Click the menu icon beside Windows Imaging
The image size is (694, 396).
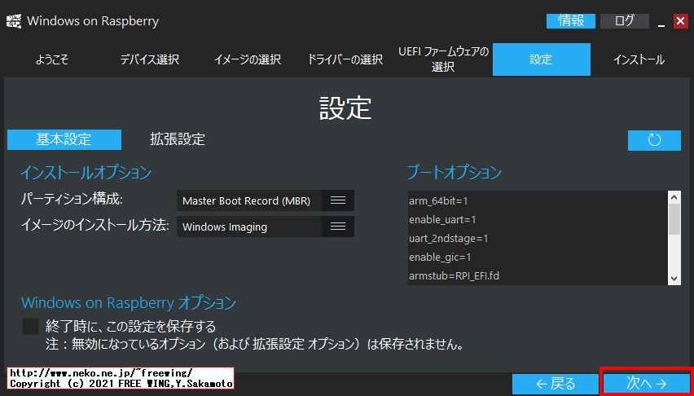point(338,227)
